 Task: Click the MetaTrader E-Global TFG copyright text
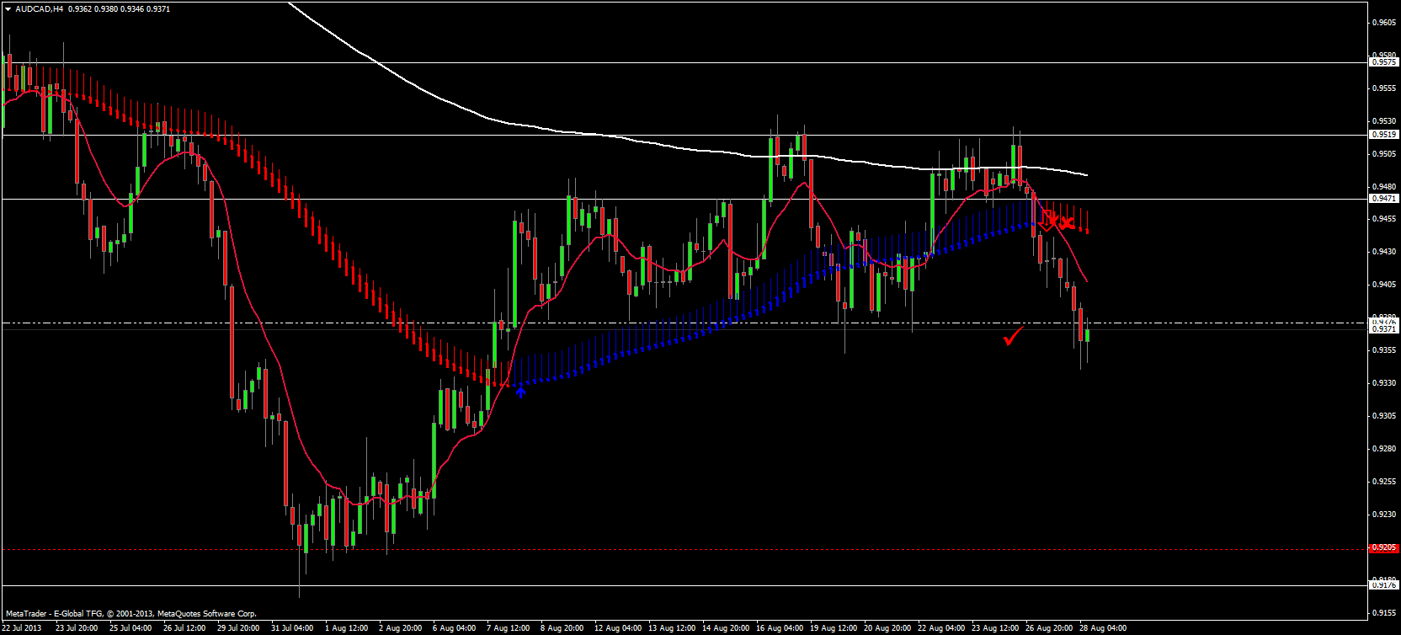[x=131, y=614]
